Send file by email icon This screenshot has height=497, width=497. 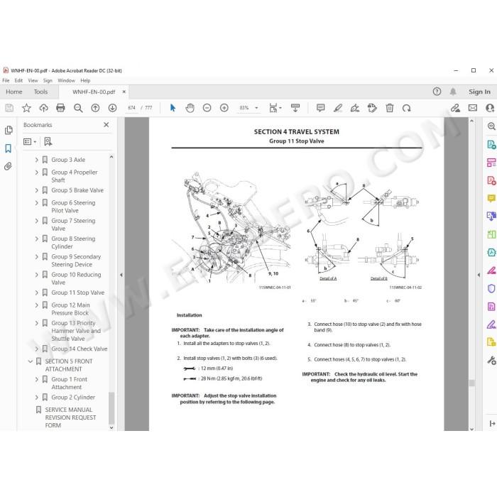[473, 108]
